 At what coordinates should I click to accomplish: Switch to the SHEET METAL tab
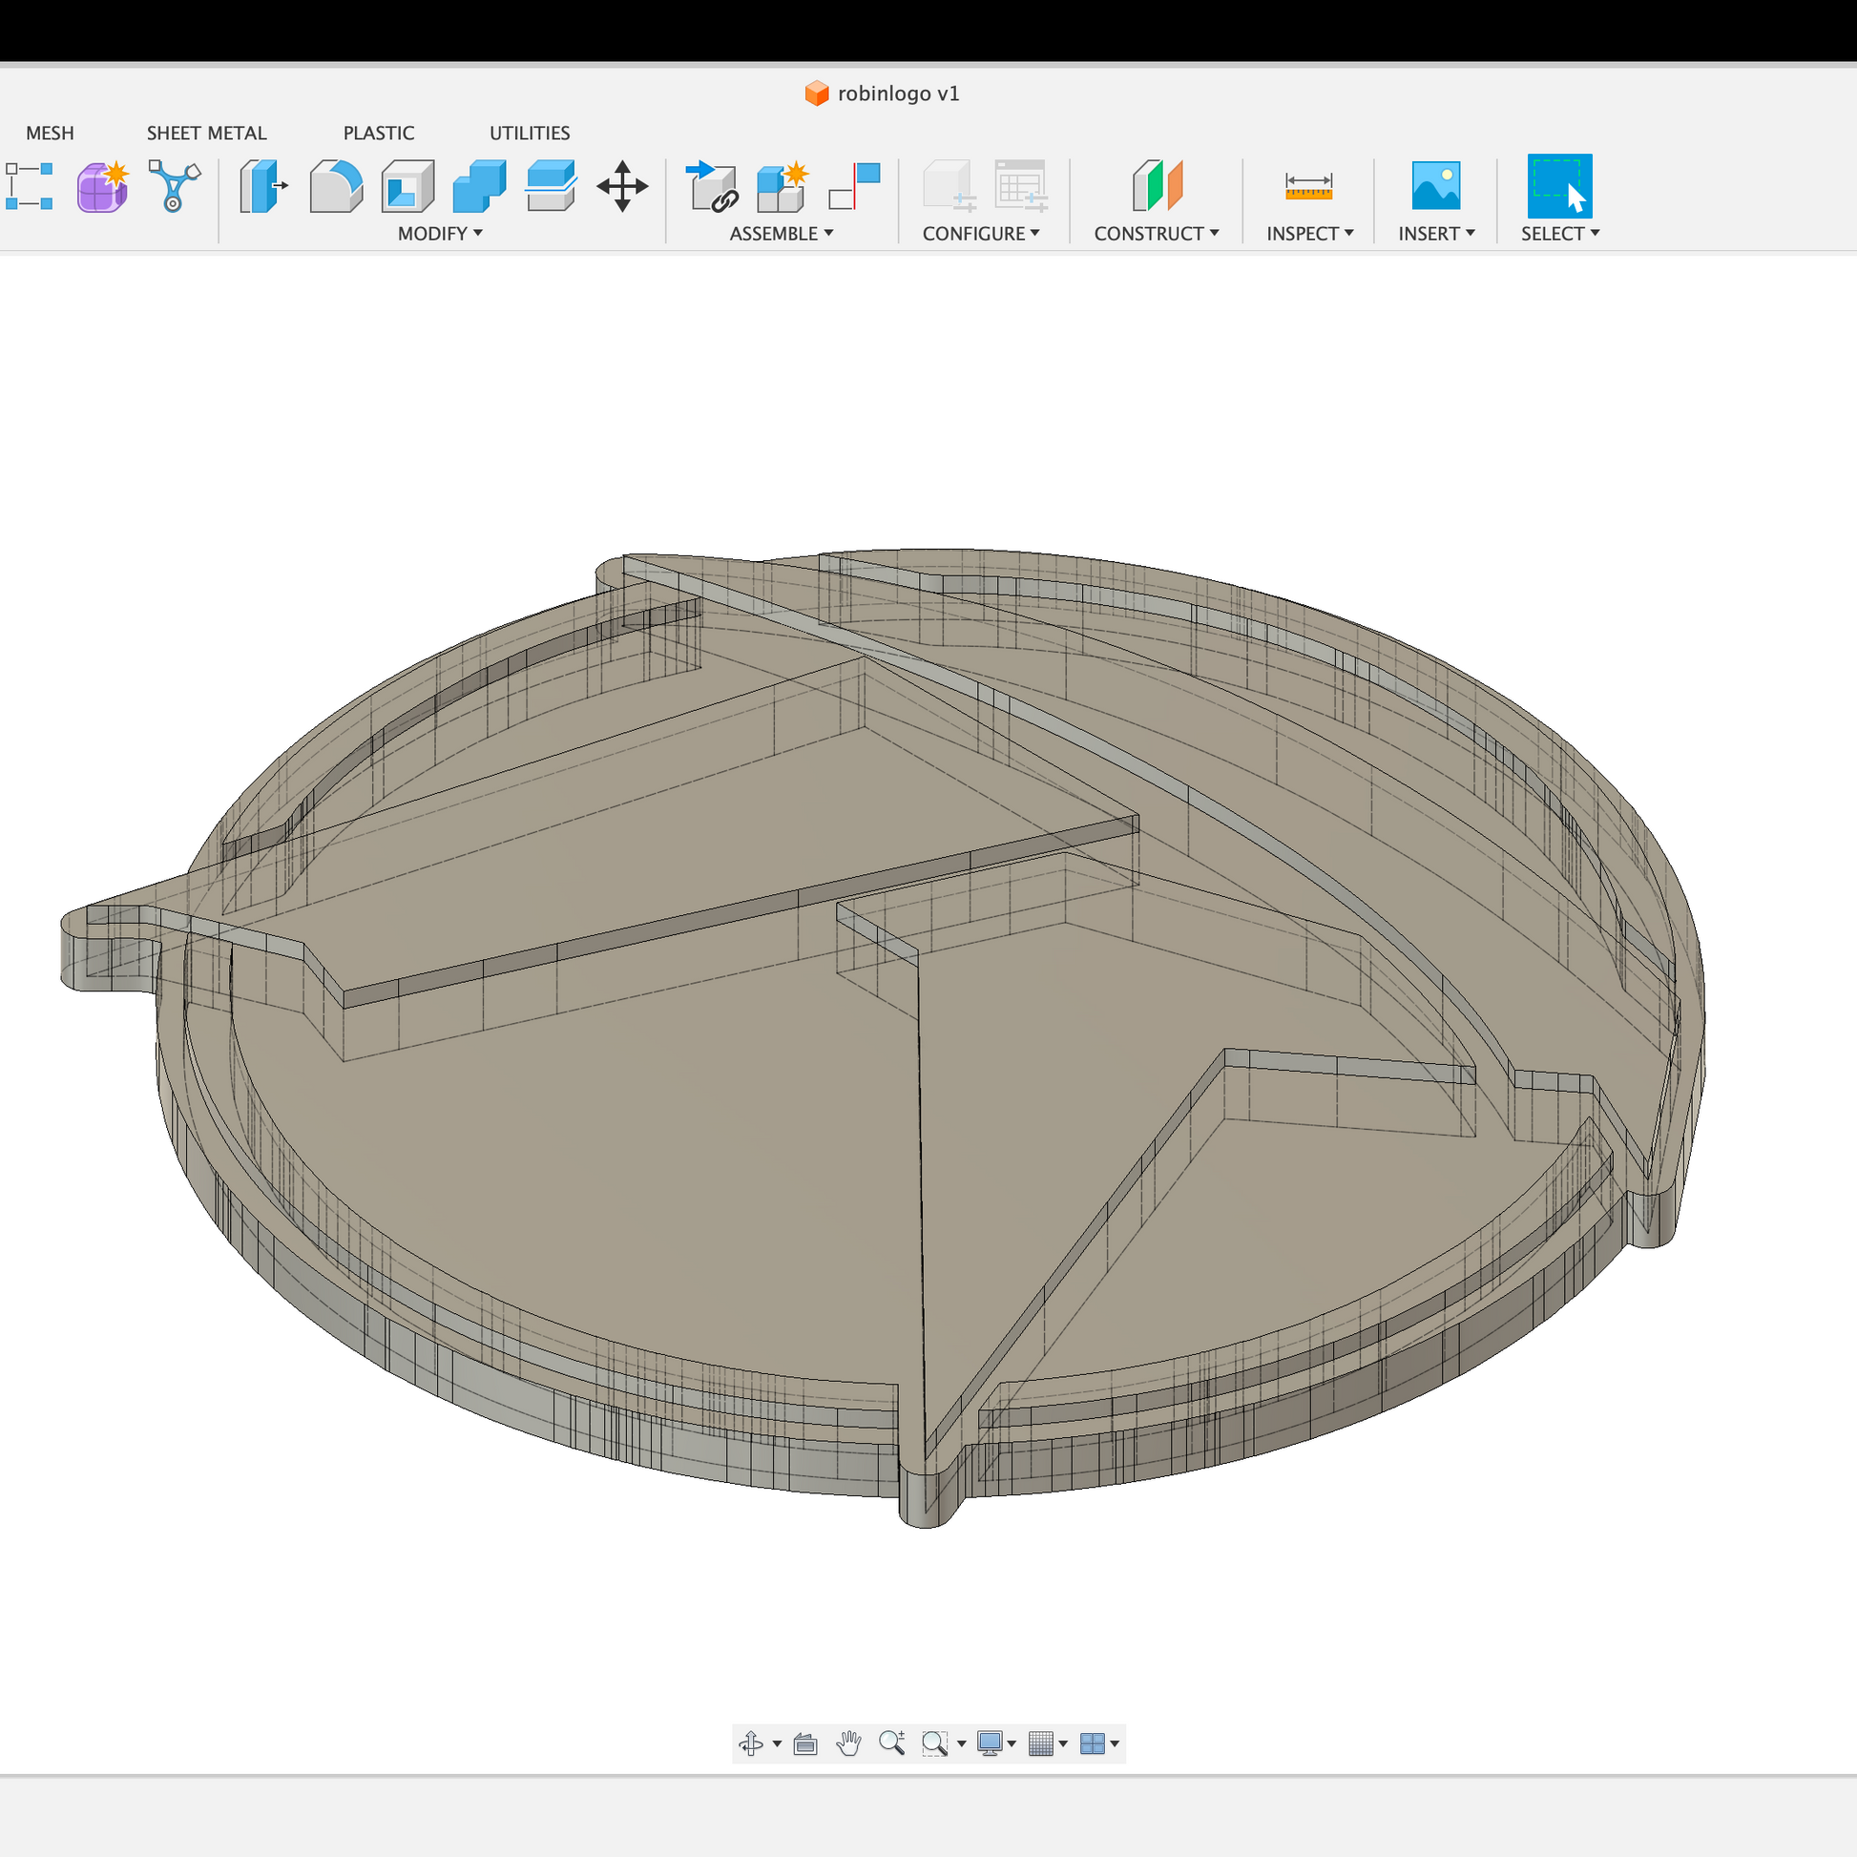click(x=207, y=133)
